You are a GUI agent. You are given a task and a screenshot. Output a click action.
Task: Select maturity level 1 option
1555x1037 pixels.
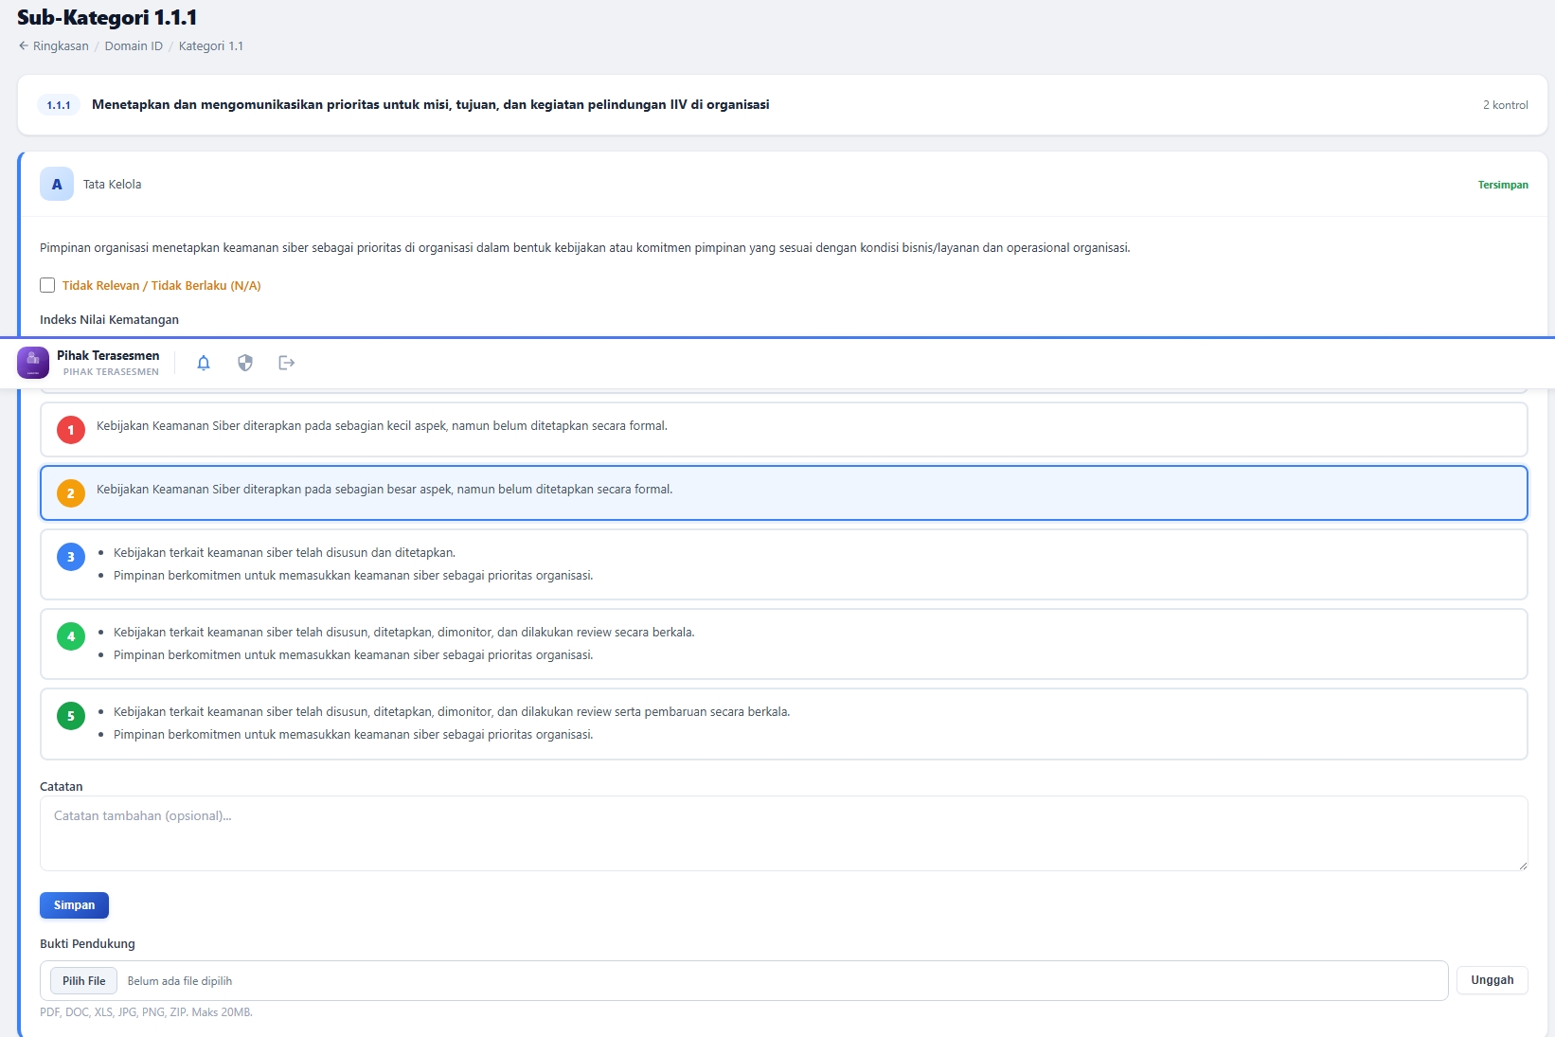[783, 430]
